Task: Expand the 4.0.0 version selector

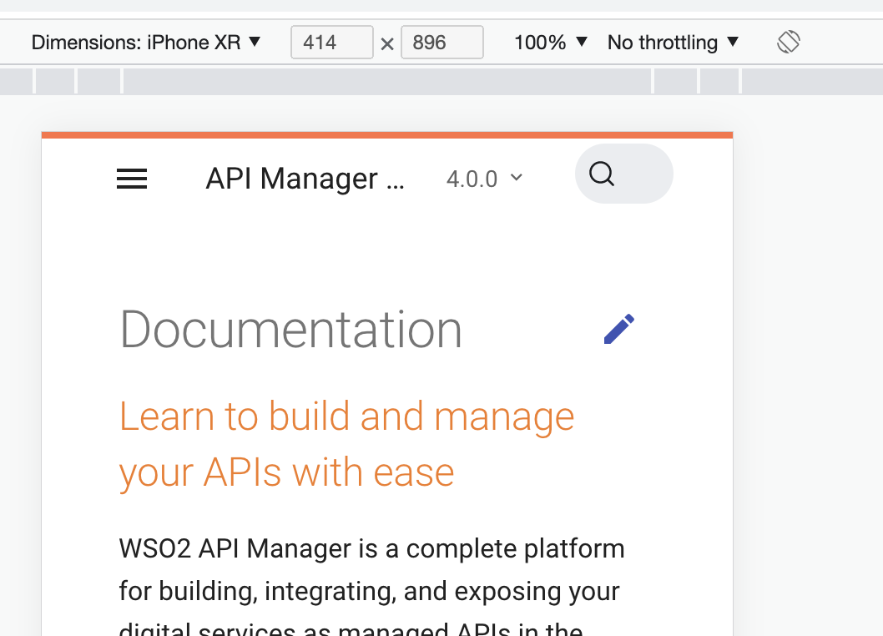Action: tap(484, 179)
